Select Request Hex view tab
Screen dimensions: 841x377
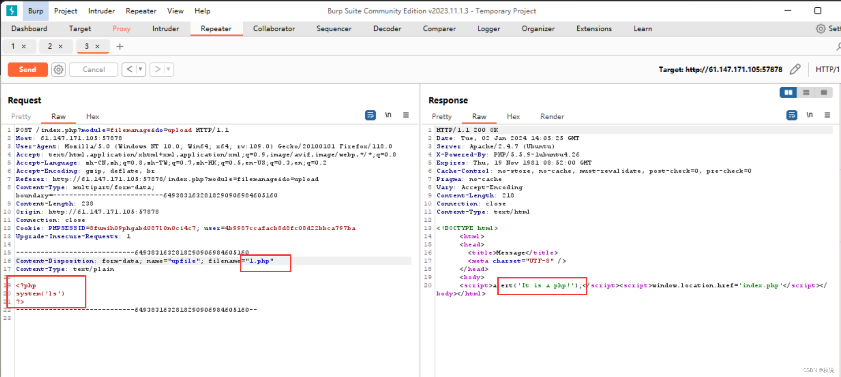point(93,117)
